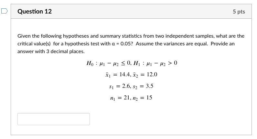Flag Question 12 with the bookmark icon
The image size is (257, 139).
[5, 11]
